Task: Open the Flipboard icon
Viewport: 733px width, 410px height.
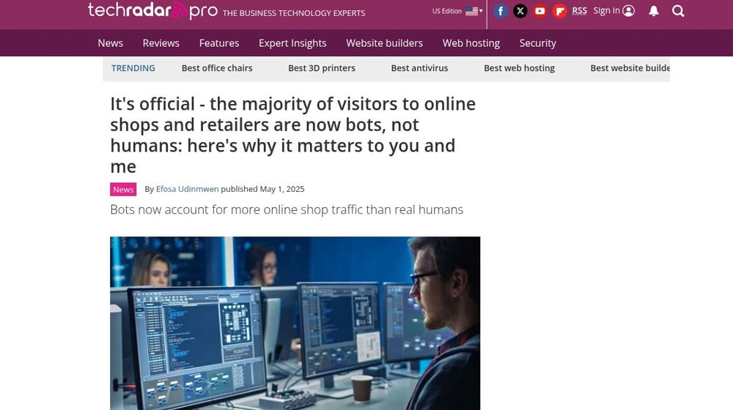Action: point(559,11)
